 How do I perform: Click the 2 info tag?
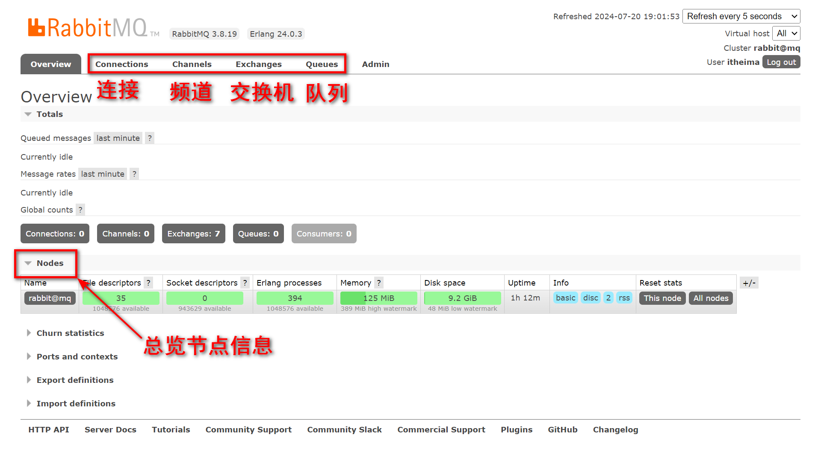click(x=608, y=298)
